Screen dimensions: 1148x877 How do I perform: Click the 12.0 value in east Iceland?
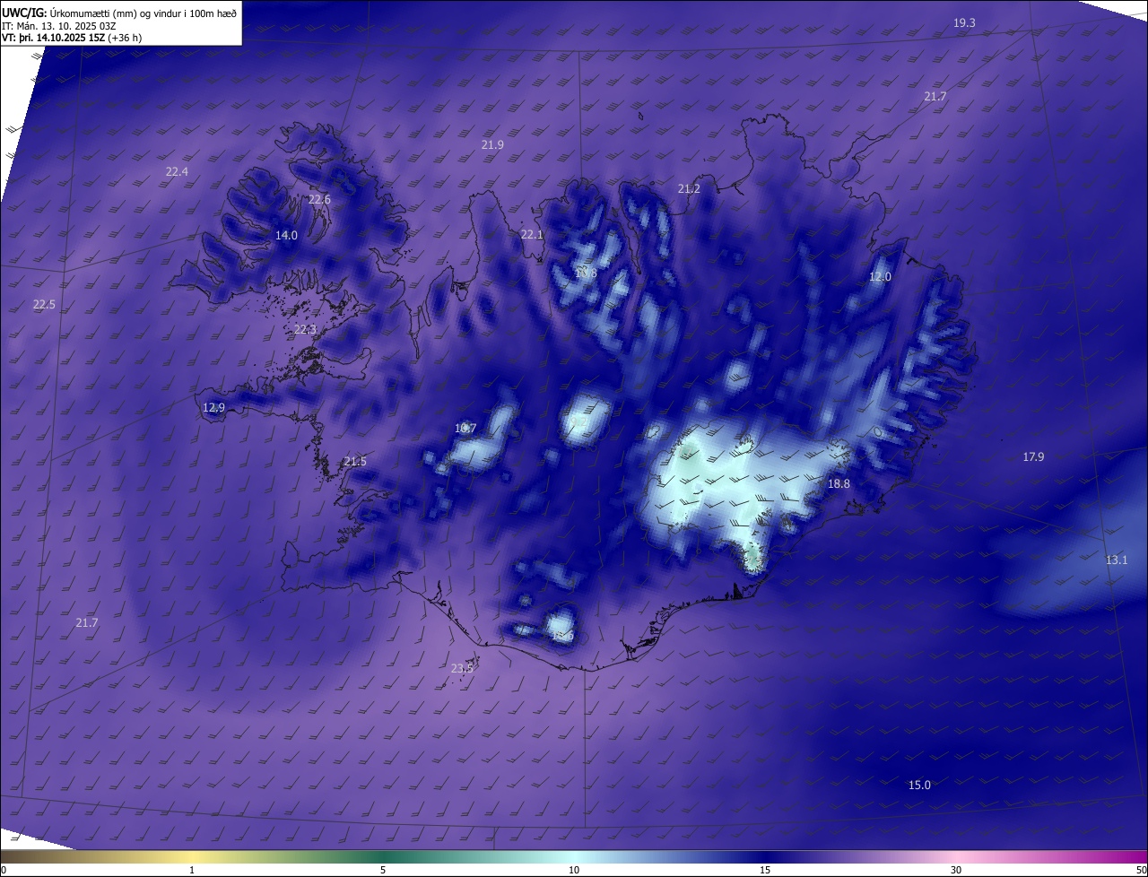(x=880, y=276)
